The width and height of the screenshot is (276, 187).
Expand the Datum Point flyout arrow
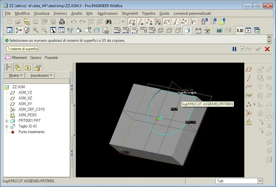pos(254,104)
